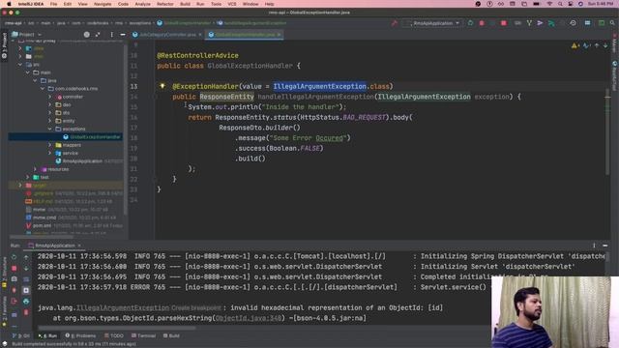Collapse the src folder in tree
The height and width of the screenshot is (348, 619).
(20, 65)
